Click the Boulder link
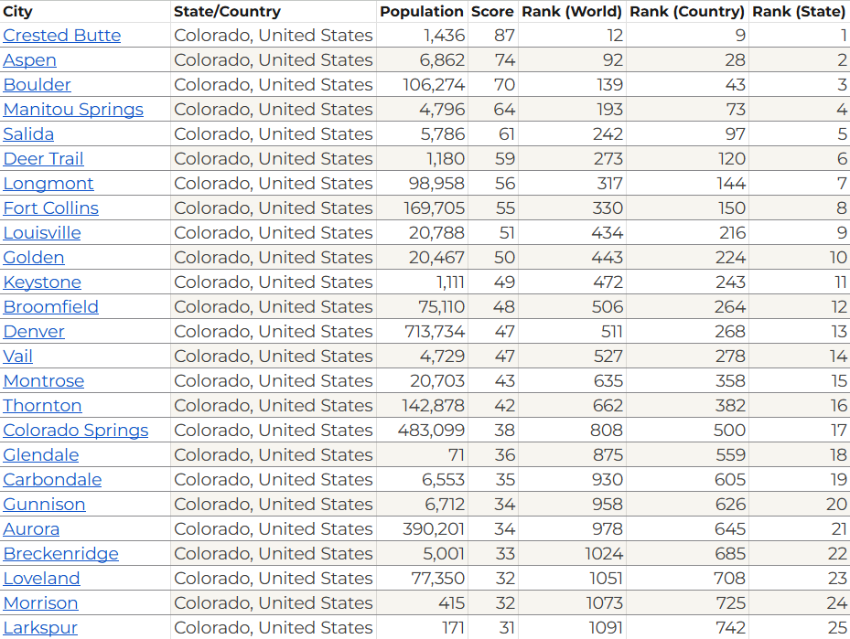Image resolution: width=850 pixels, height=639 pixels. click(x=37, y=84)
